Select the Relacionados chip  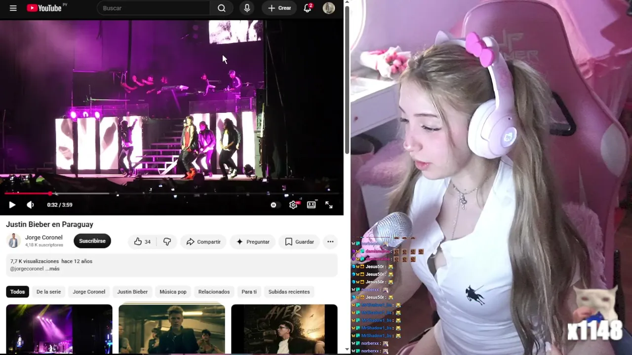click(214, 292)
